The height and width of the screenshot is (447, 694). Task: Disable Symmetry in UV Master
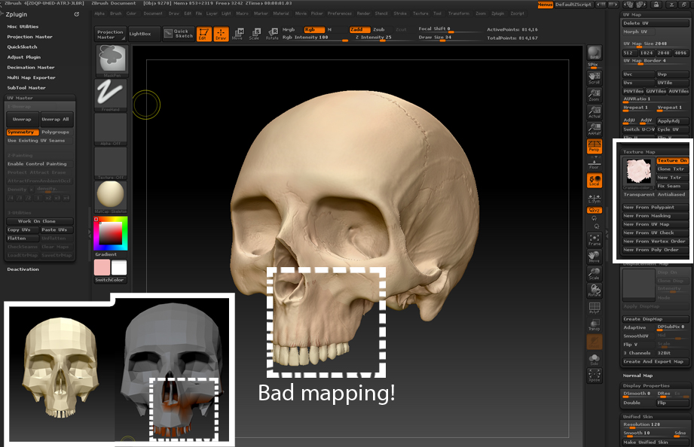tap(21, 132)
